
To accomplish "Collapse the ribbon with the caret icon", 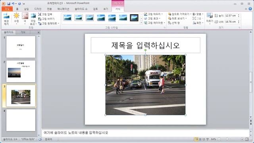I will (x=246, y=9).
